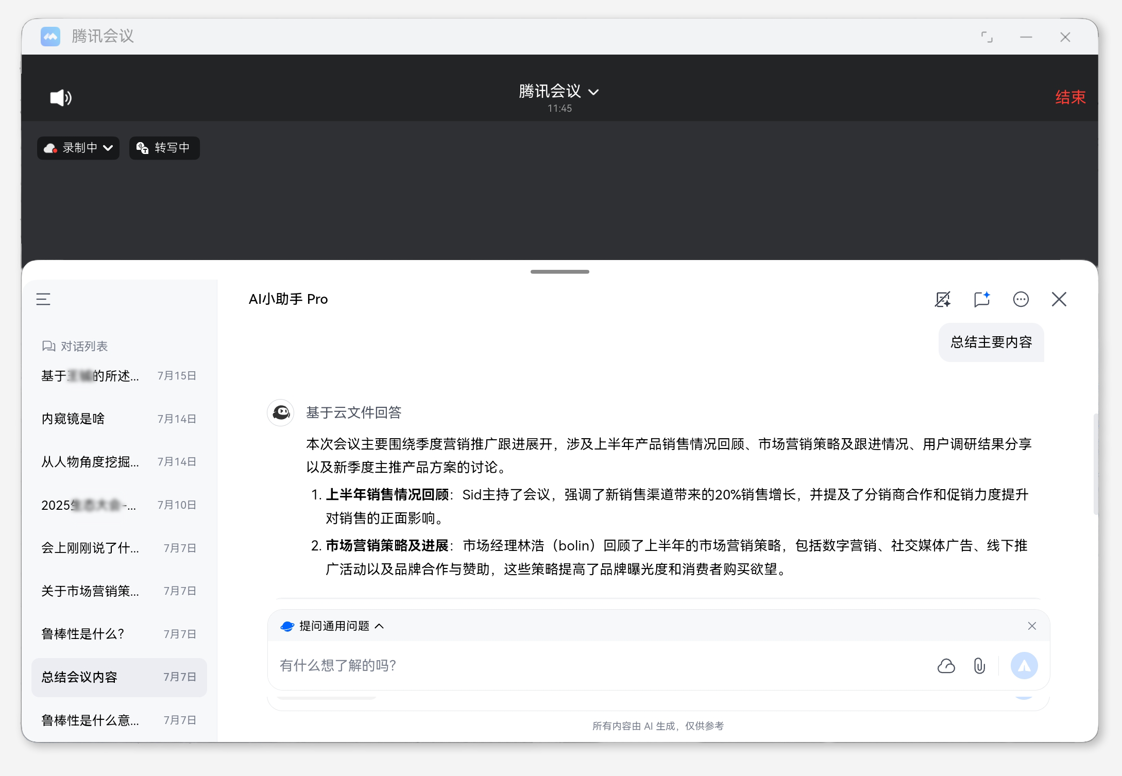Click the AI小助手 Pro title
1122x776 pixels.
[288, 299]
